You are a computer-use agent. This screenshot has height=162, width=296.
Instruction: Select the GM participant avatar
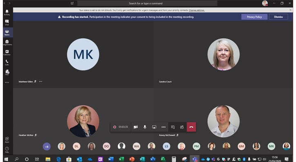coord(241,146)
